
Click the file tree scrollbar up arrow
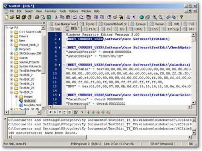43,28
